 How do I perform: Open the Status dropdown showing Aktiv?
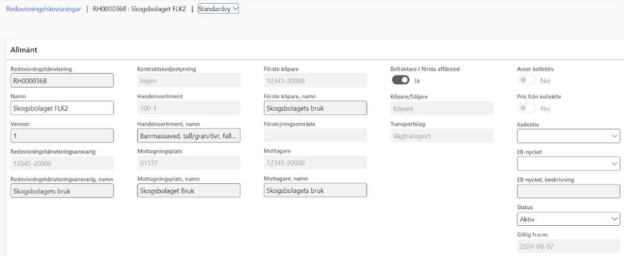[x=568, y=219]
